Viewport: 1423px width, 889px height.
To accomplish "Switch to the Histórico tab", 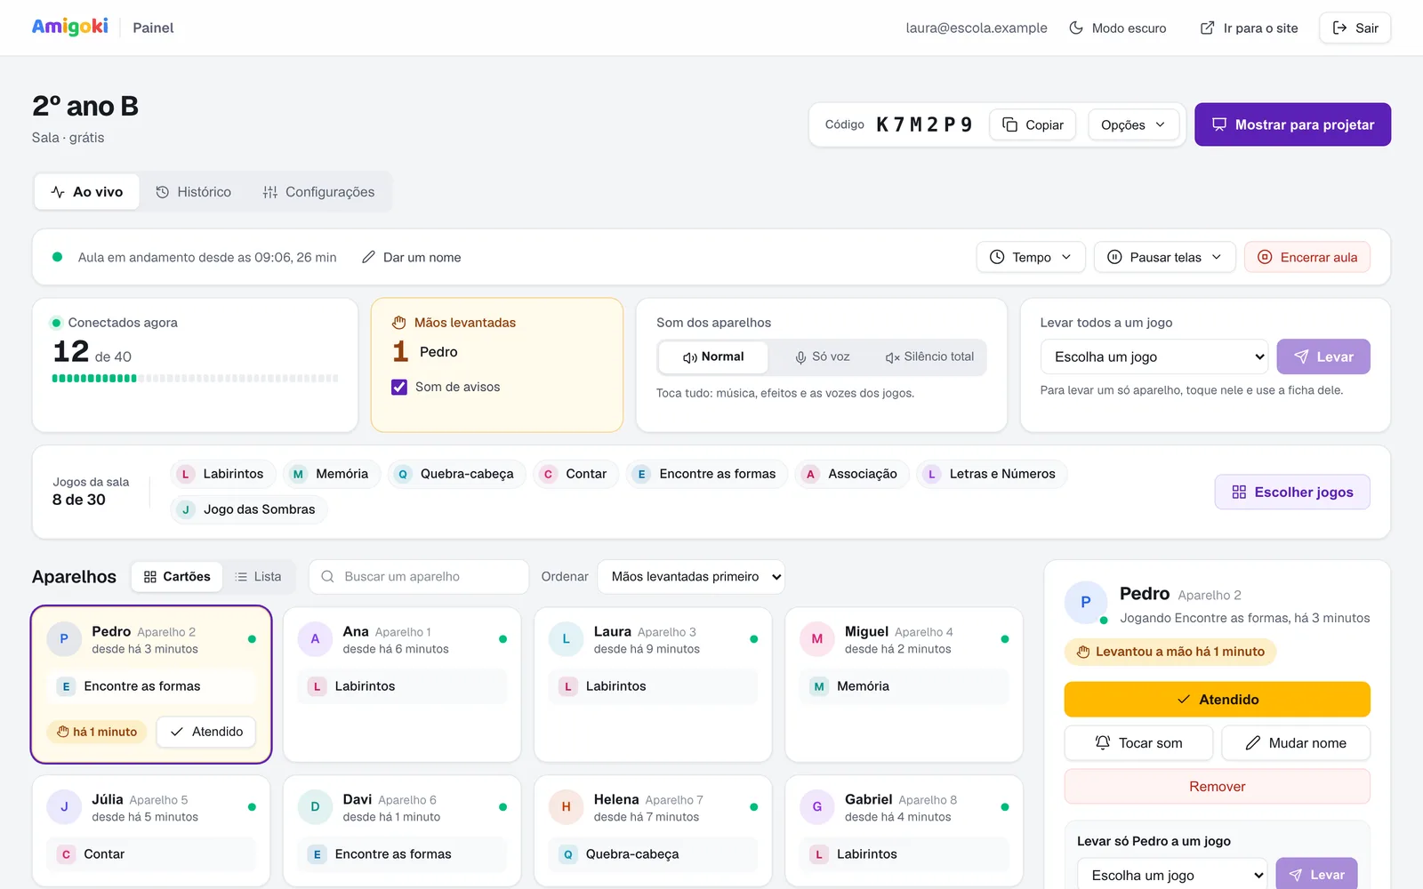I will pos(193,192).
